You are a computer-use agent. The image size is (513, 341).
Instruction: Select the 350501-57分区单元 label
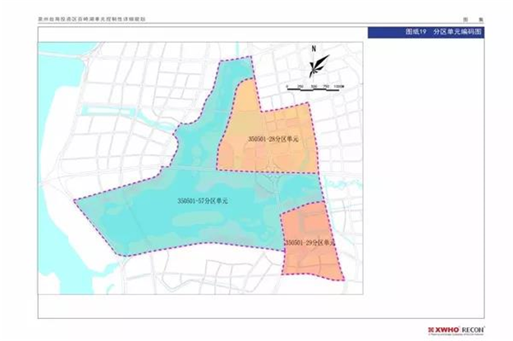[202, 200]
